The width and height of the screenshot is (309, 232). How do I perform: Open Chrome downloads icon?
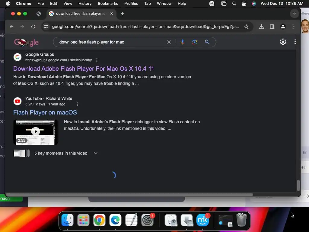[261, 27]
